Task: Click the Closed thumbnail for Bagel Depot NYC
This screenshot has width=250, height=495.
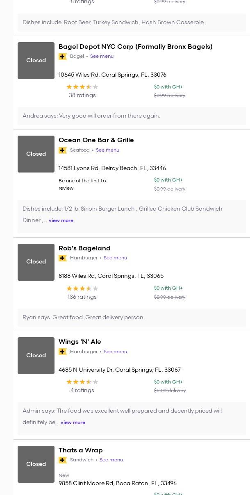Action: pyautogui.click(x=36, y=61)
